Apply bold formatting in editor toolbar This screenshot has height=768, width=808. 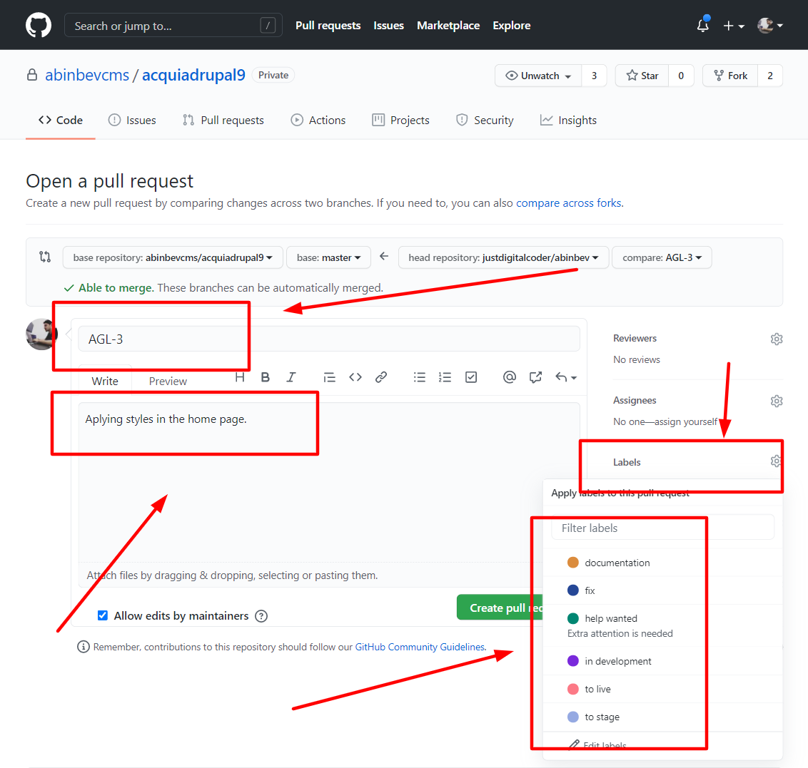point(266,377)
